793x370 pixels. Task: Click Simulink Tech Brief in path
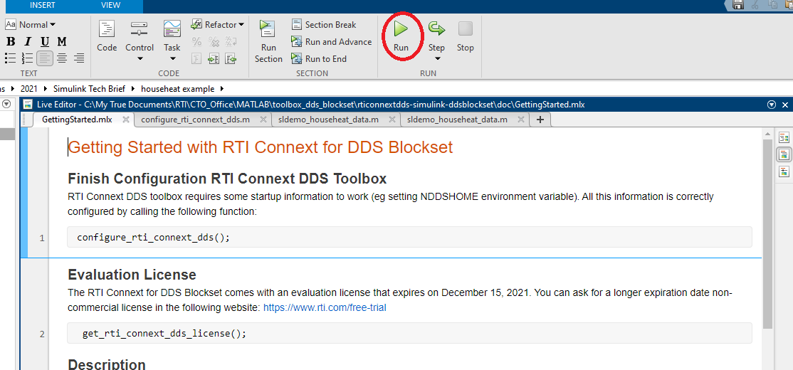[89, 88]
